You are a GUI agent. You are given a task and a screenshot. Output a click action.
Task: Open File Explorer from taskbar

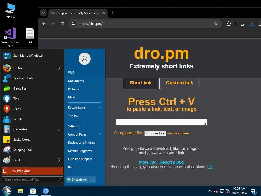21,191
